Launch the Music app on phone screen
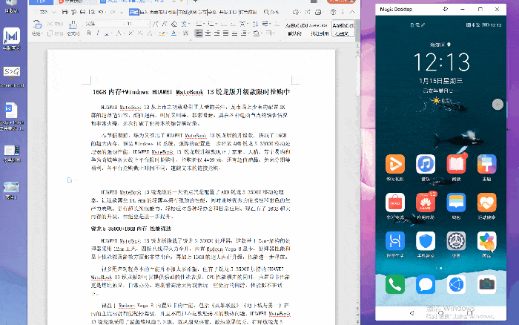Image resolution: width=519 pixels, height=325 pixels. (x=425, y=165)
